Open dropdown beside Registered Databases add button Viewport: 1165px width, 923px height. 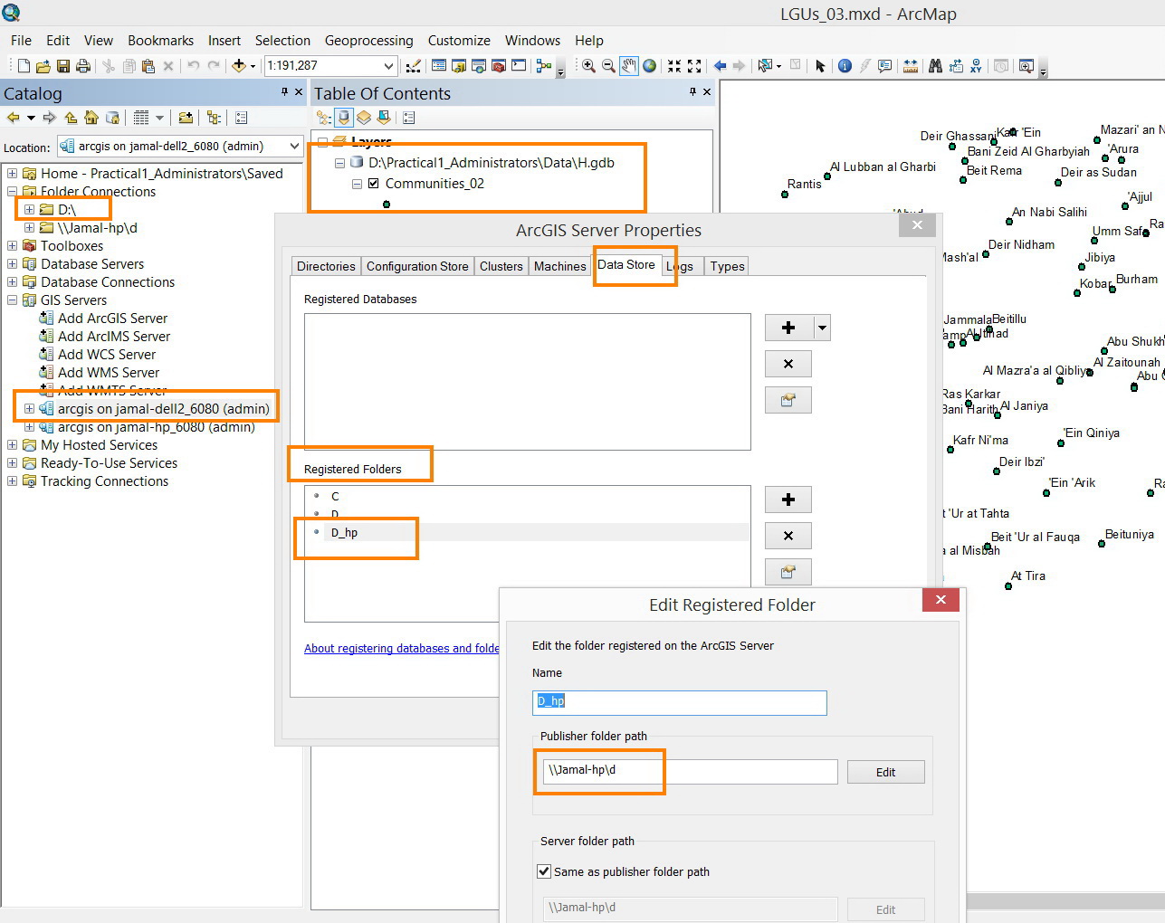(822, 328)
